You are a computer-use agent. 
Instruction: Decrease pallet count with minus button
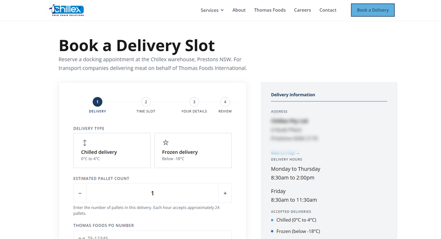80,193
